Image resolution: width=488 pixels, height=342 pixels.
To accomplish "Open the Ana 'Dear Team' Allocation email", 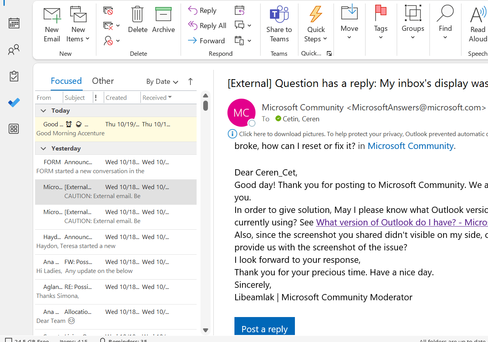I will point(116,317).
